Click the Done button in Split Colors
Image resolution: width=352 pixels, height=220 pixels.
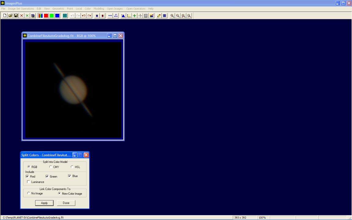66,203
